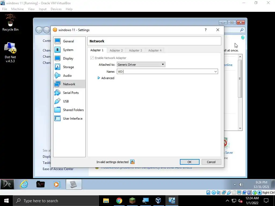Open General settings category icon
This screenshot has width=275, height=206.
click(57, 41)
